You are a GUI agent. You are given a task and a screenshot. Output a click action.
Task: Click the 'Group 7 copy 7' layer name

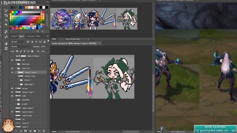[x=28, y=92]
